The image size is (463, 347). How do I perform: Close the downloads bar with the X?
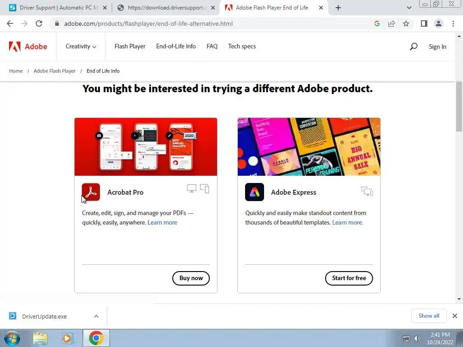click(455, 316)
